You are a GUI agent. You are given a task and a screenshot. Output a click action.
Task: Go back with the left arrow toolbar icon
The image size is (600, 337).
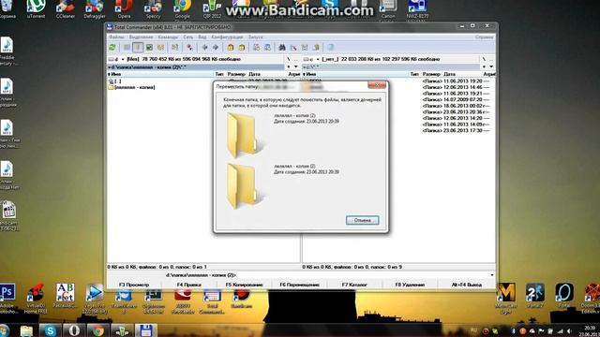click(x=204, y=48)
